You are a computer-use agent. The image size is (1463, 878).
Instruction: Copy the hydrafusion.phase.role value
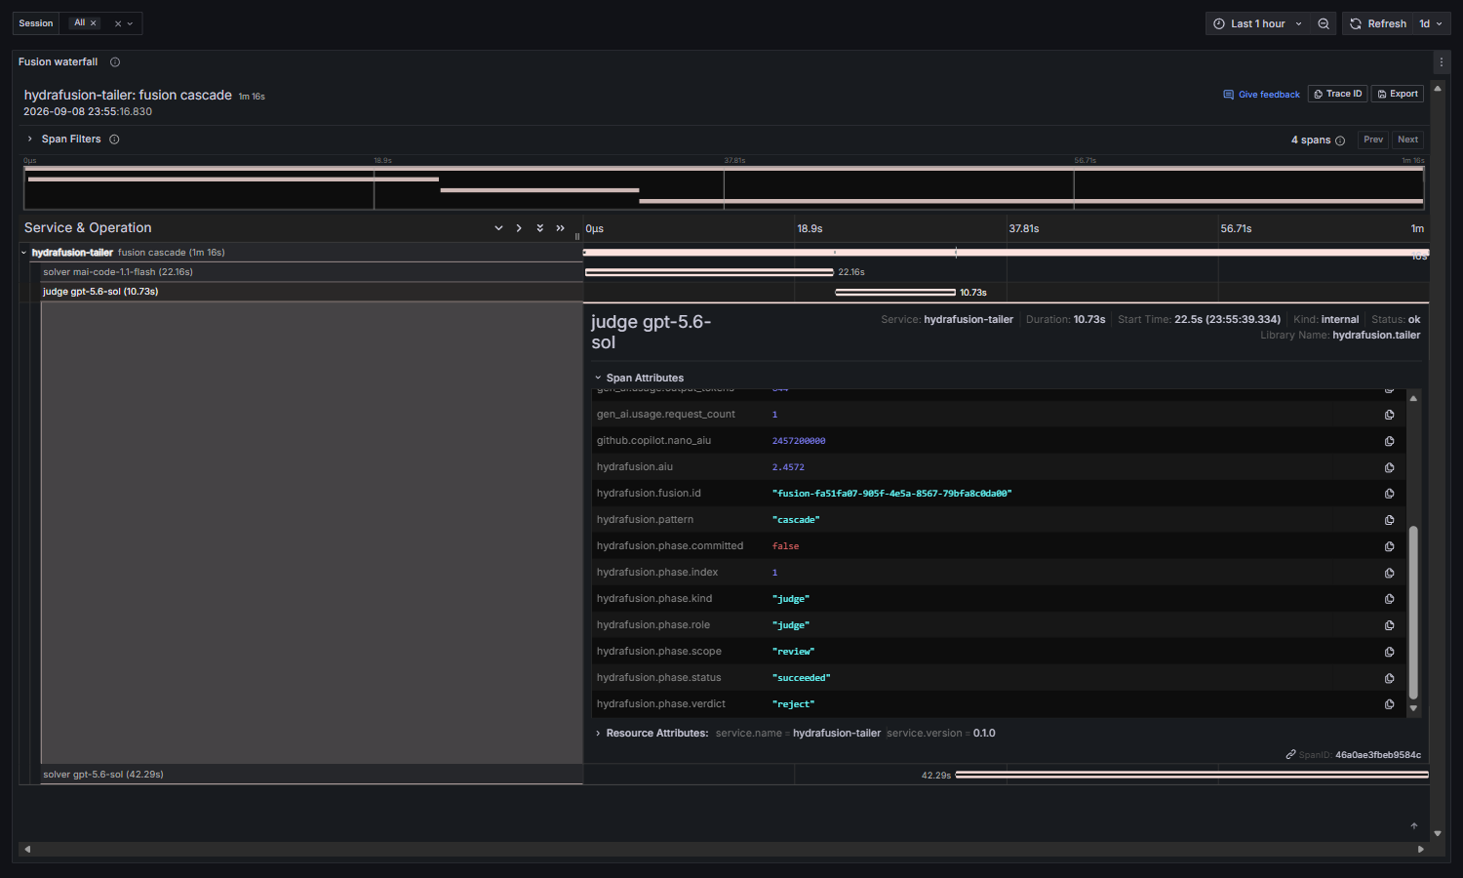pos(1389,625)
